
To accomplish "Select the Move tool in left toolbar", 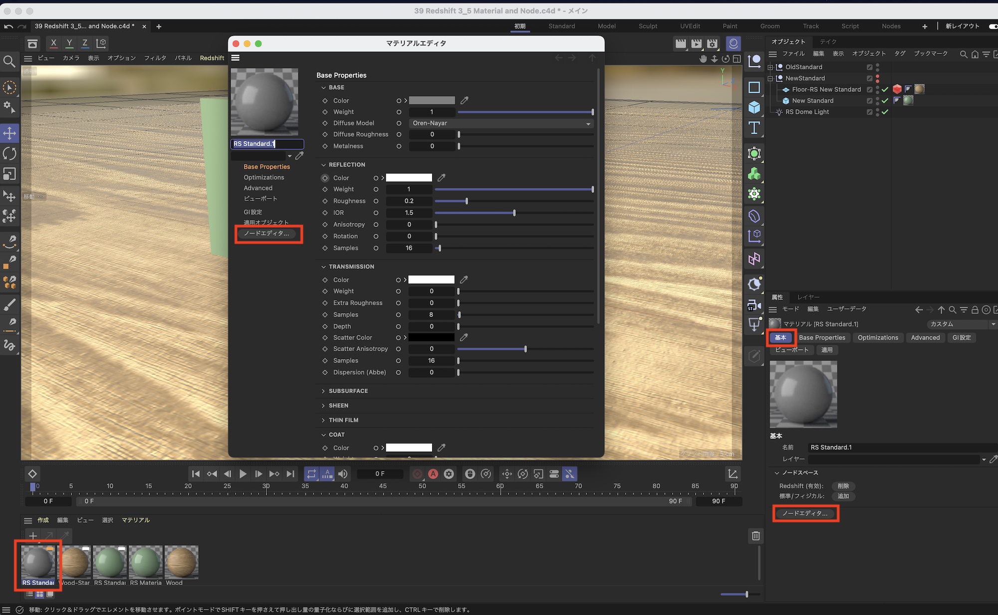I will click(9, 133).
